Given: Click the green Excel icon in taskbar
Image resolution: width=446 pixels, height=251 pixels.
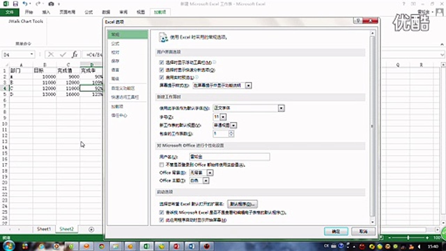Looking at the screenshot, I should pos(146,246).
